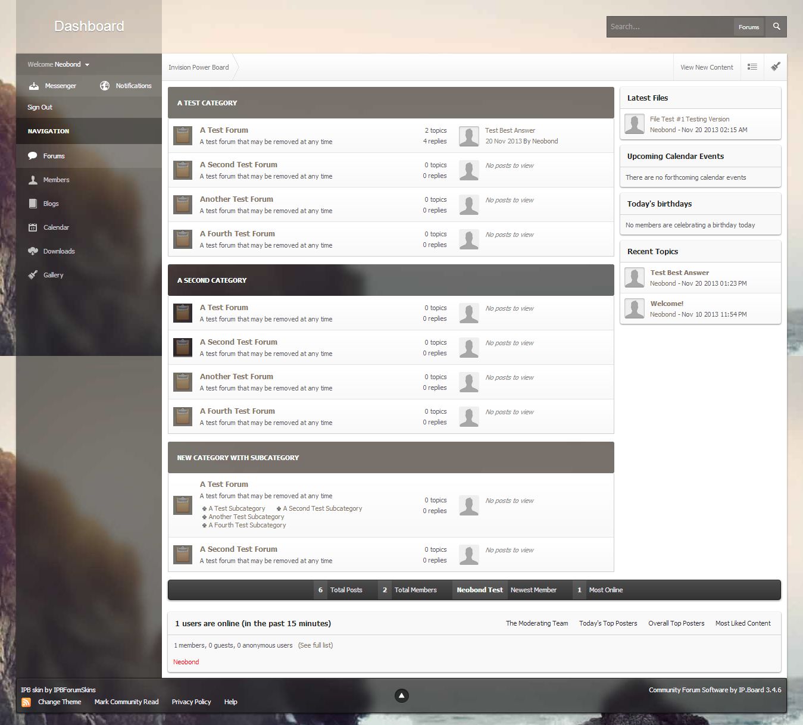Select Members in navigation menu
This screenshot has width=803, height=725.
56,180
